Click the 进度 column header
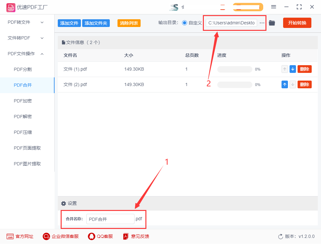The image size is (321, 244). [222, 55]
